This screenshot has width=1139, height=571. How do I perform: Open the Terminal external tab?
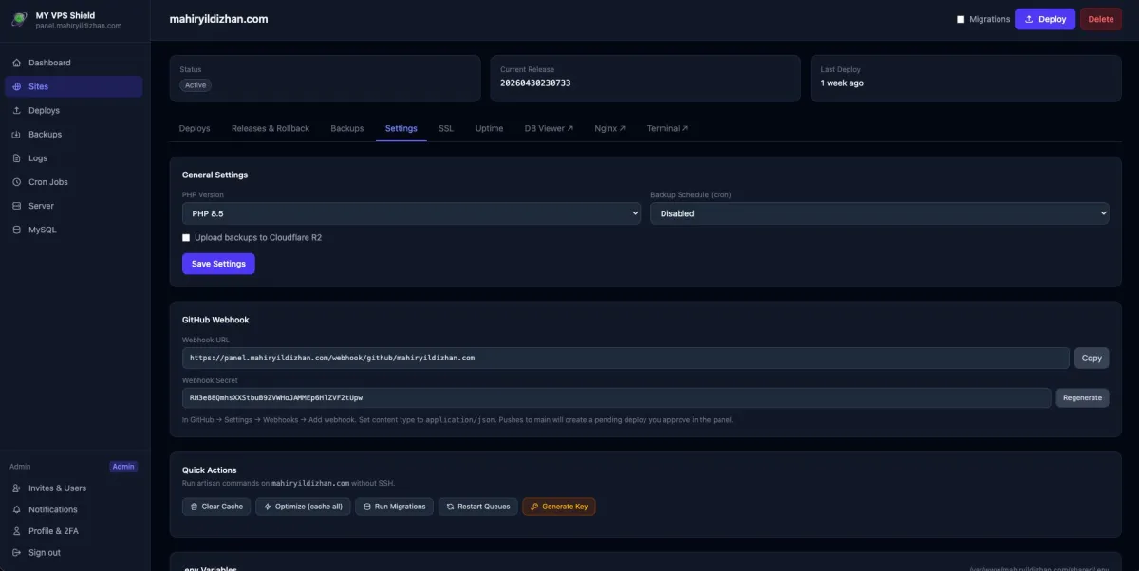point(667,128)
